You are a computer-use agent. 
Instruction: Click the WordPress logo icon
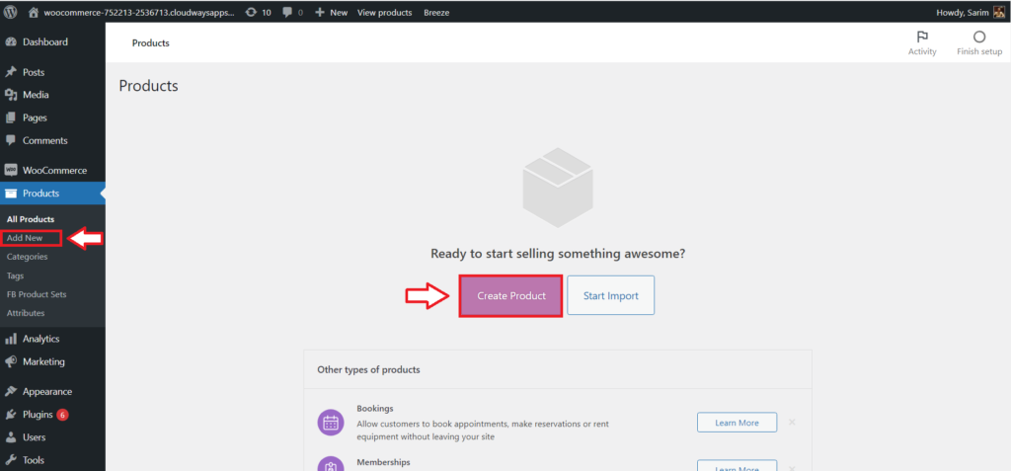point(11,12)
